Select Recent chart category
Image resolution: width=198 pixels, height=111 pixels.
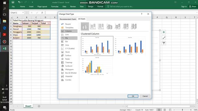tap(69, 24)
